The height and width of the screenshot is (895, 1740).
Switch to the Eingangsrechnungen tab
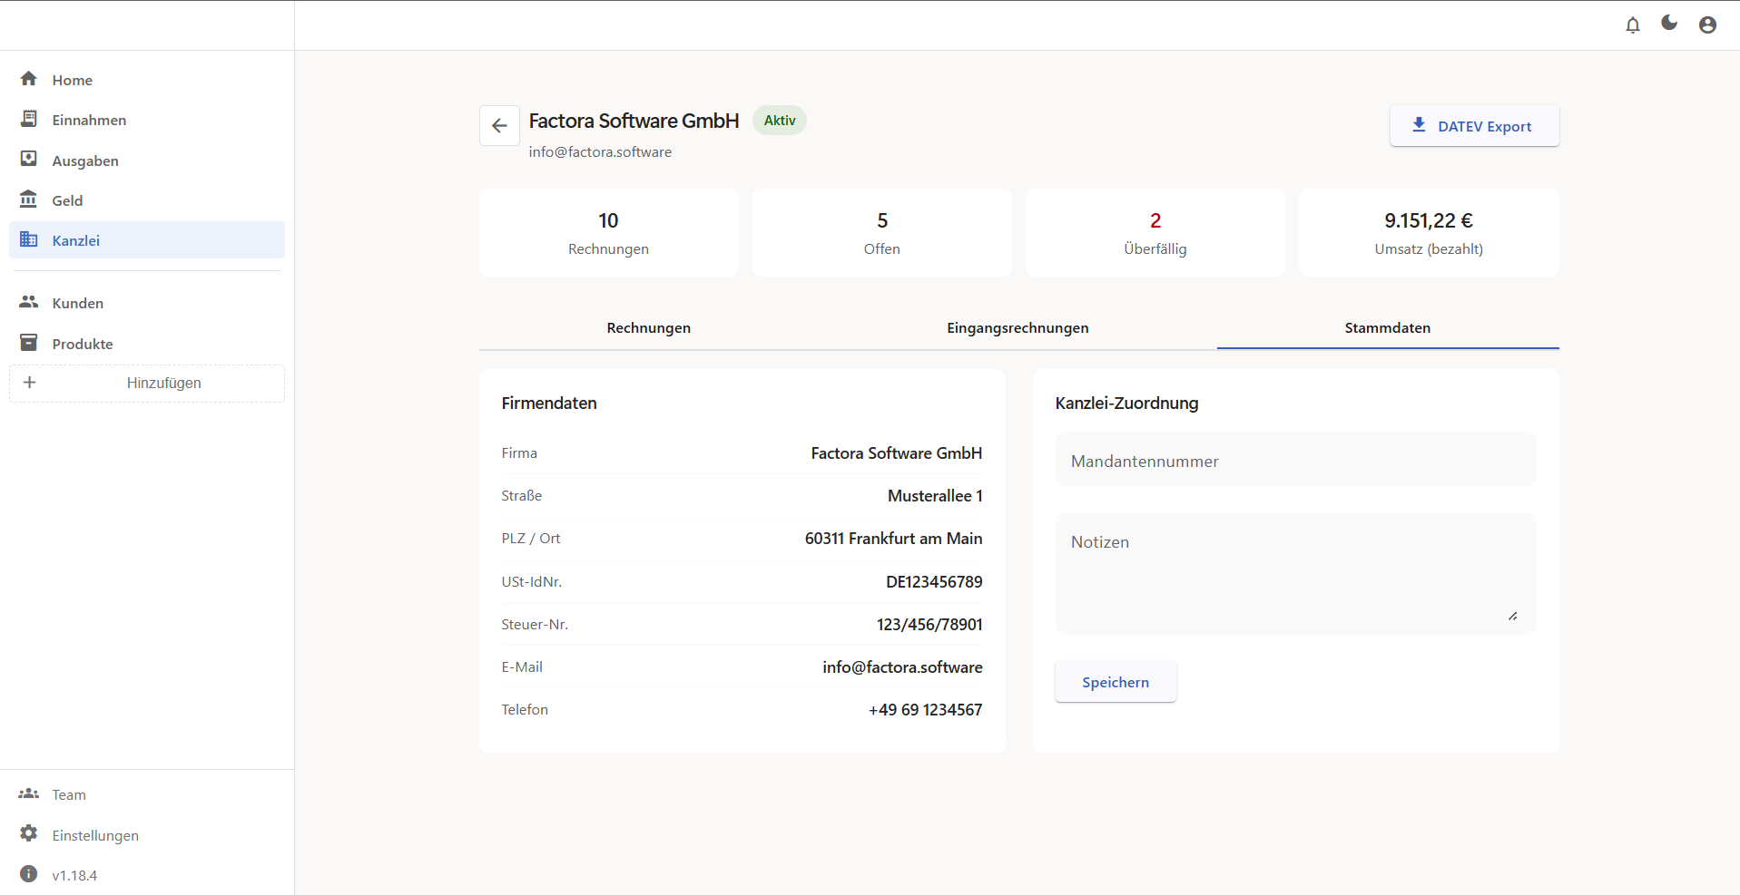click(1017, 328)
